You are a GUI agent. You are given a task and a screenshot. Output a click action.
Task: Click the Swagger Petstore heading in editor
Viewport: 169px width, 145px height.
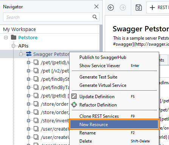click(x=141, y=29)
